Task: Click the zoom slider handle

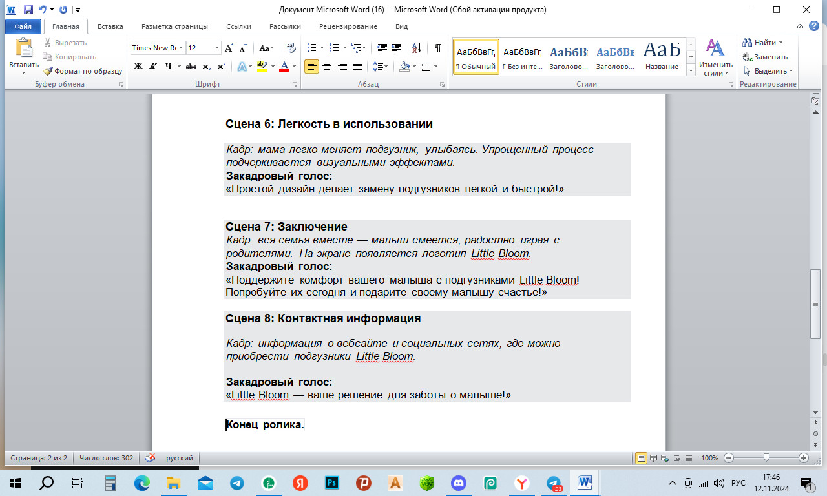Action: (x=766, y=458)
